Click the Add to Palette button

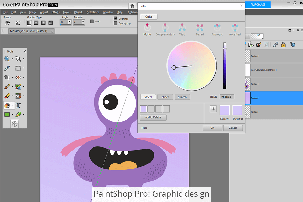[153, 117]
